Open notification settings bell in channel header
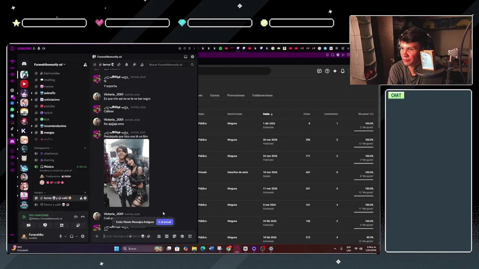 (126, 65)
